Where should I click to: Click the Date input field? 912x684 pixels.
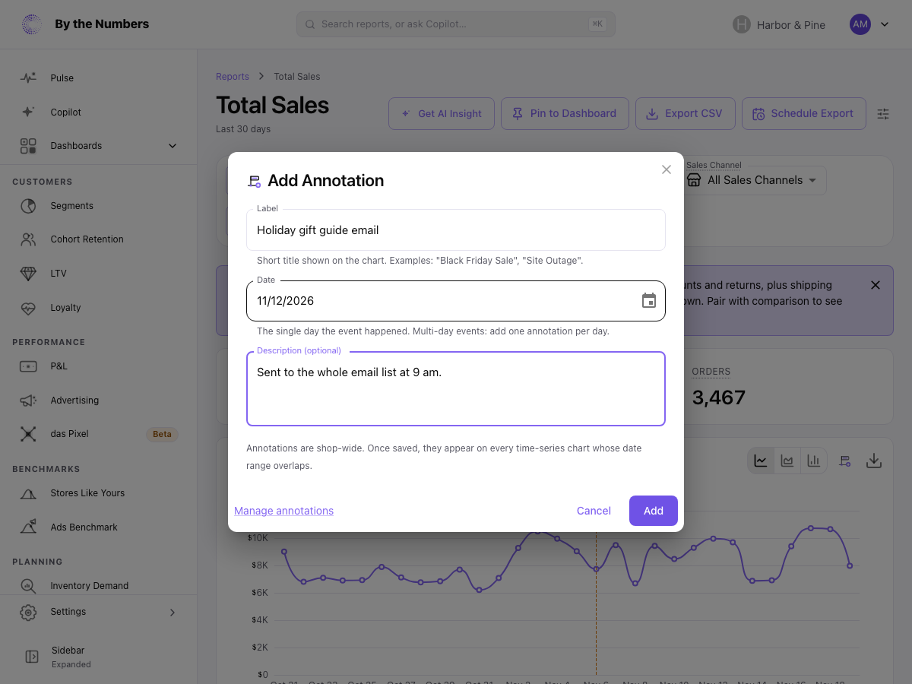coord(456,300)
